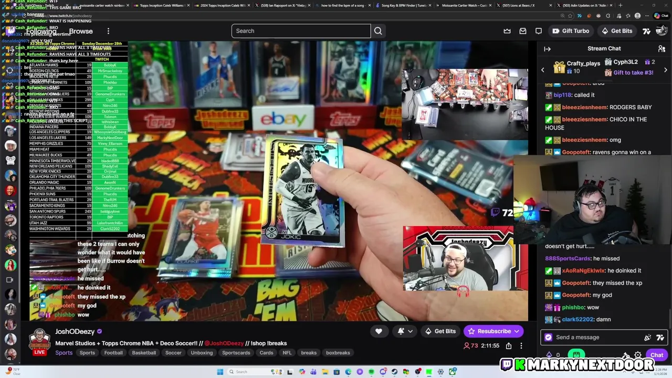Open the channel more options dots

tap(521, 346)
